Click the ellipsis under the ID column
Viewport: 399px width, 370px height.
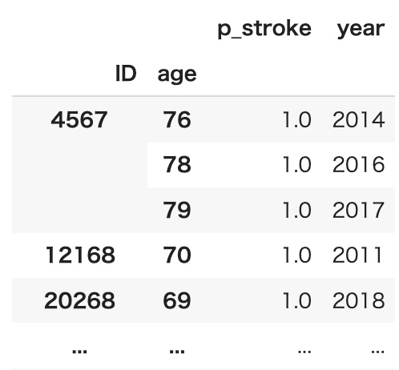[79, 351]
